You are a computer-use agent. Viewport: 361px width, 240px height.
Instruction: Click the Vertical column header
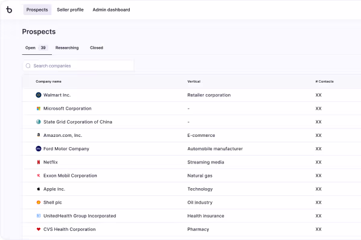pyautogui.click(x=194, y=81)
